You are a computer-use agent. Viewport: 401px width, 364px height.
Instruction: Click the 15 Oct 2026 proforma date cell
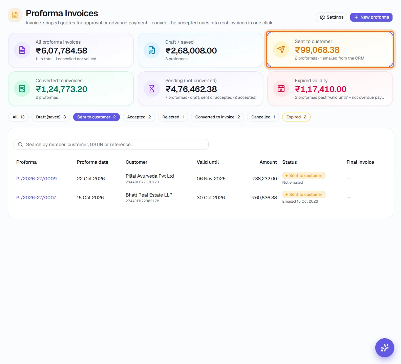[x=90, y=198]
